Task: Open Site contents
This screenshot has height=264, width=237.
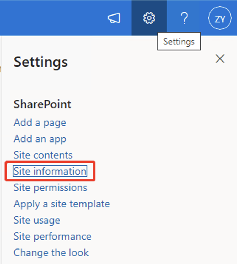Action: pos(43,155)
